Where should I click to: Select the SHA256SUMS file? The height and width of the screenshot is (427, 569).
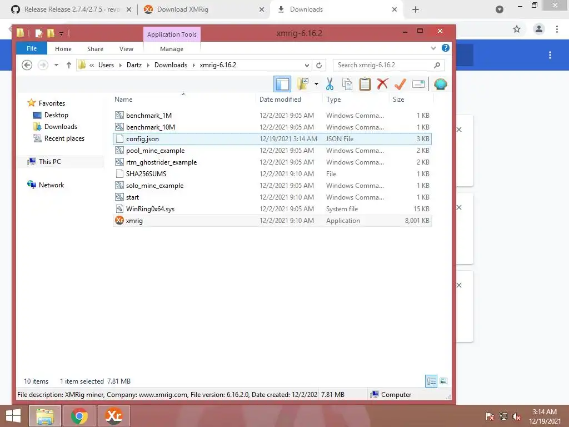point(272,173)
